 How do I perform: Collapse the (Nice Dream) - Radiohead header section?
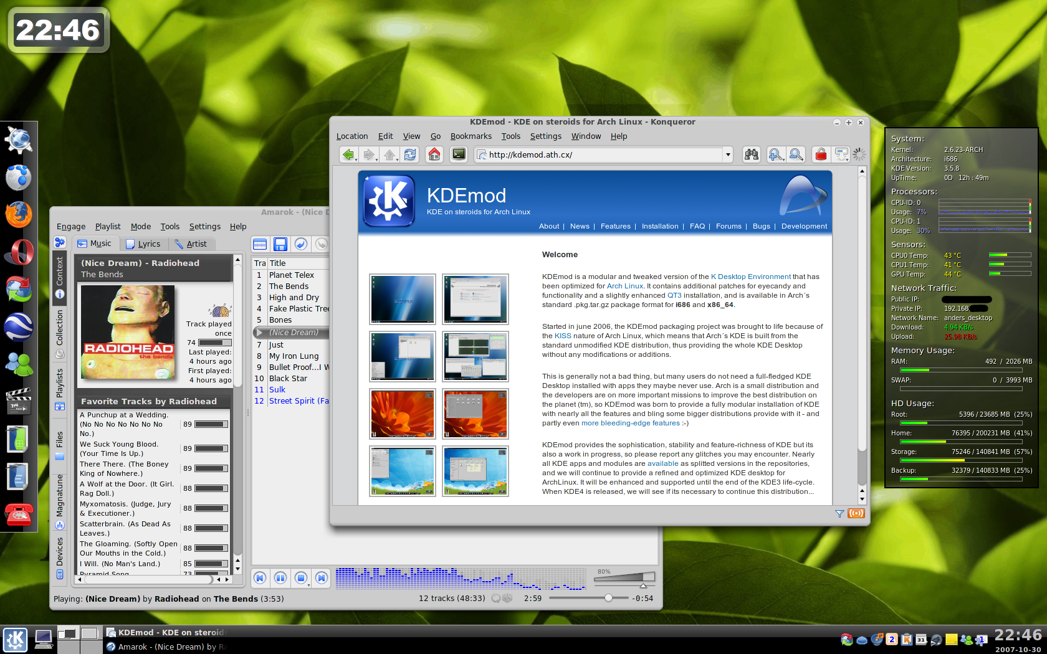(153, 268)
